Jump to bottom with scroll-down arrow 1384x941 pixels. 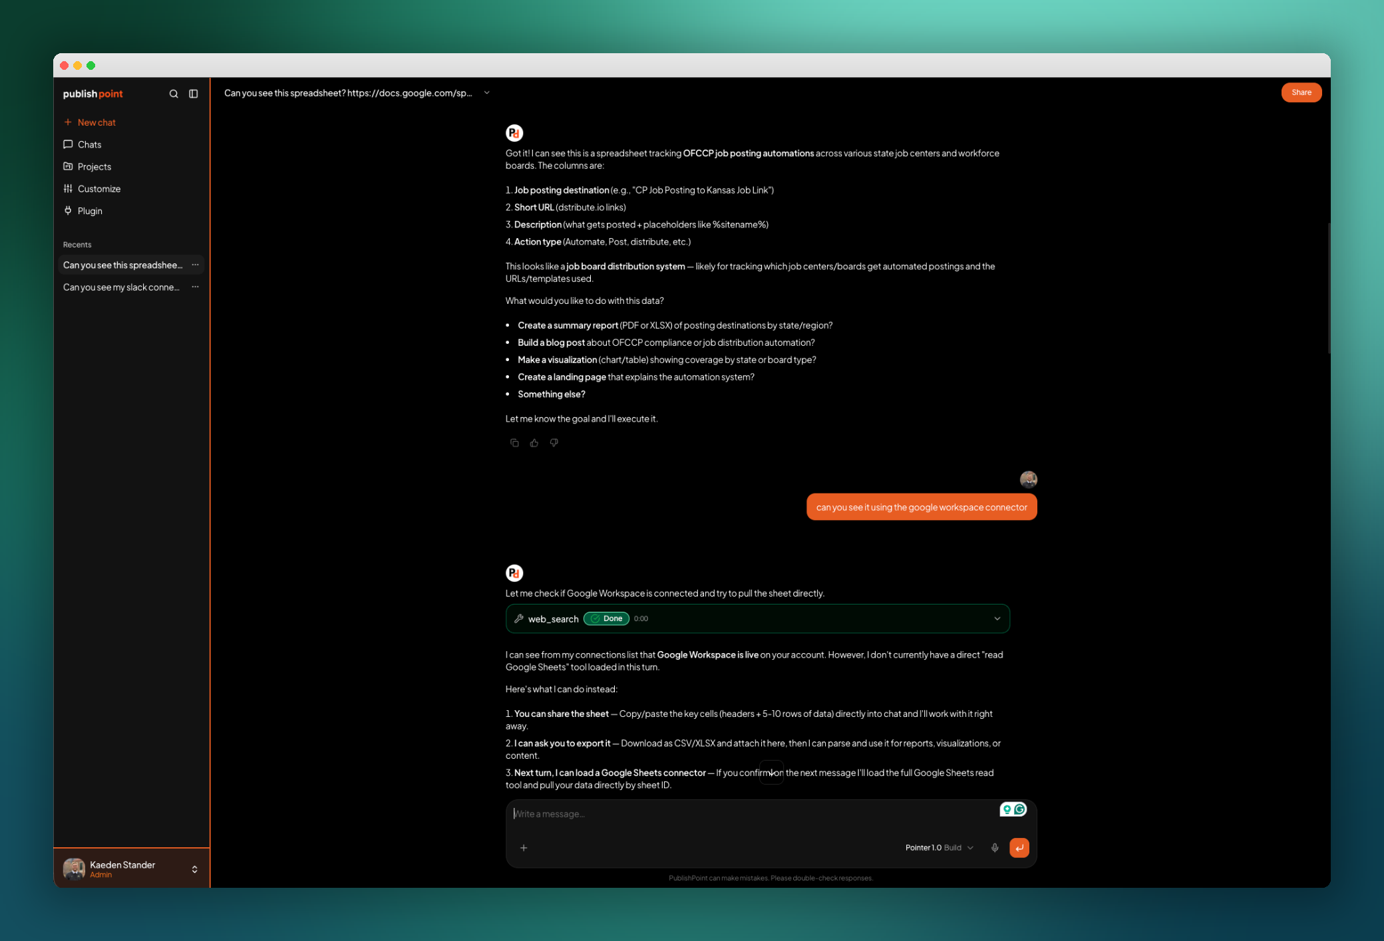[x=772, y=773]
